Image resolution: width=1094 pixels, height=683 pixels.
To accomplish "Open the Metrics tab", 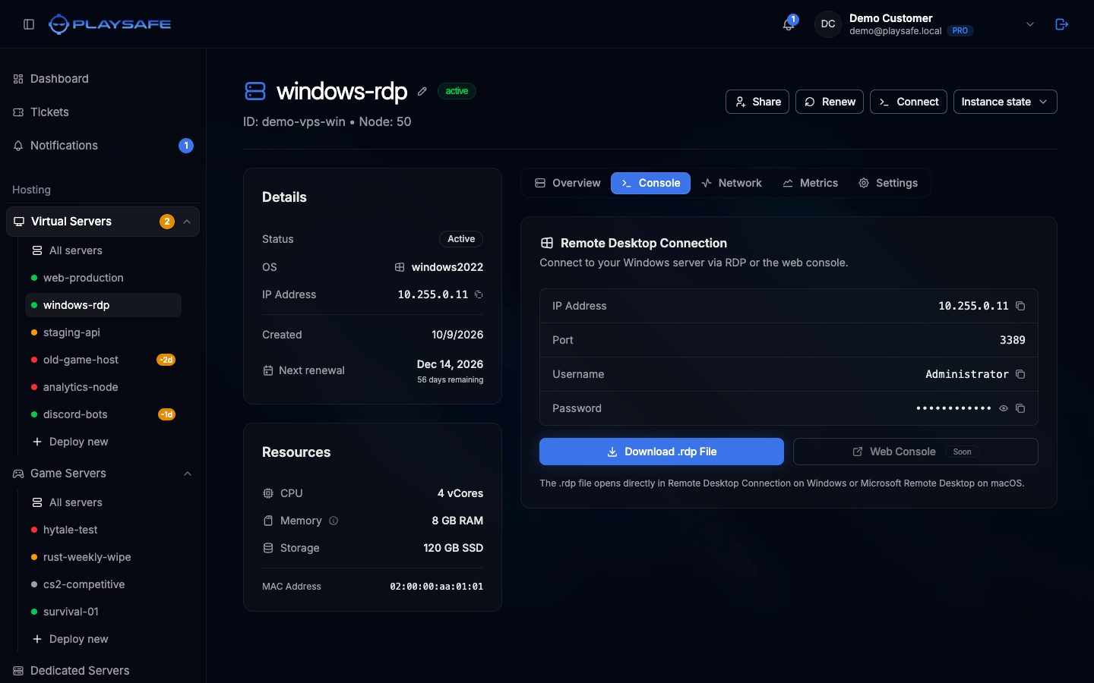I will click(810, 183).
